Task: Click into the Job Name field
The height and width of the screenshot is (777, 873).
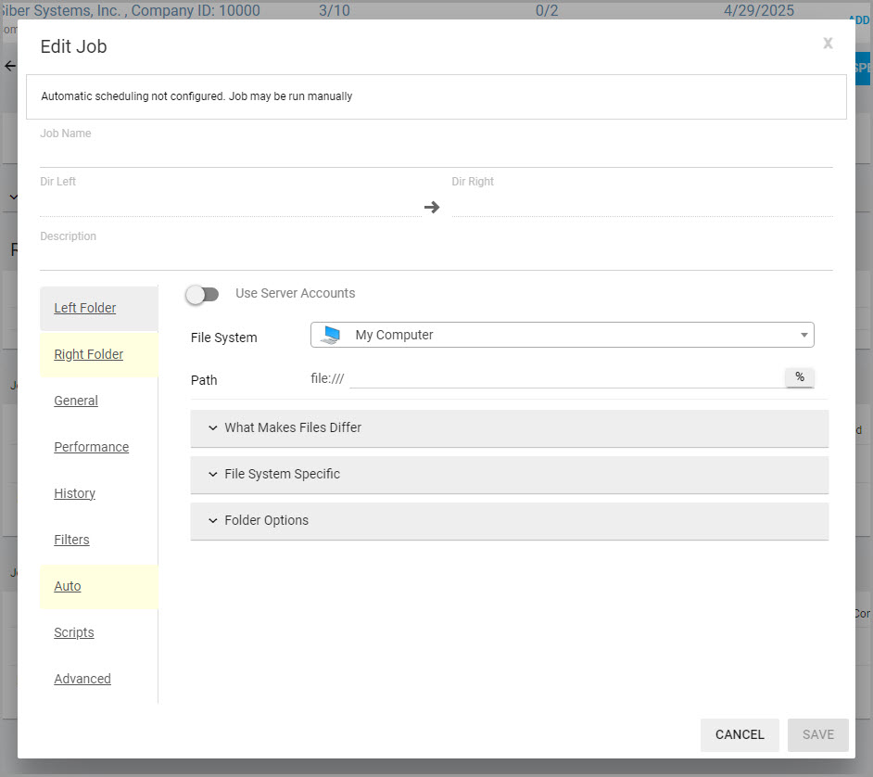Action: pos(436,154)
